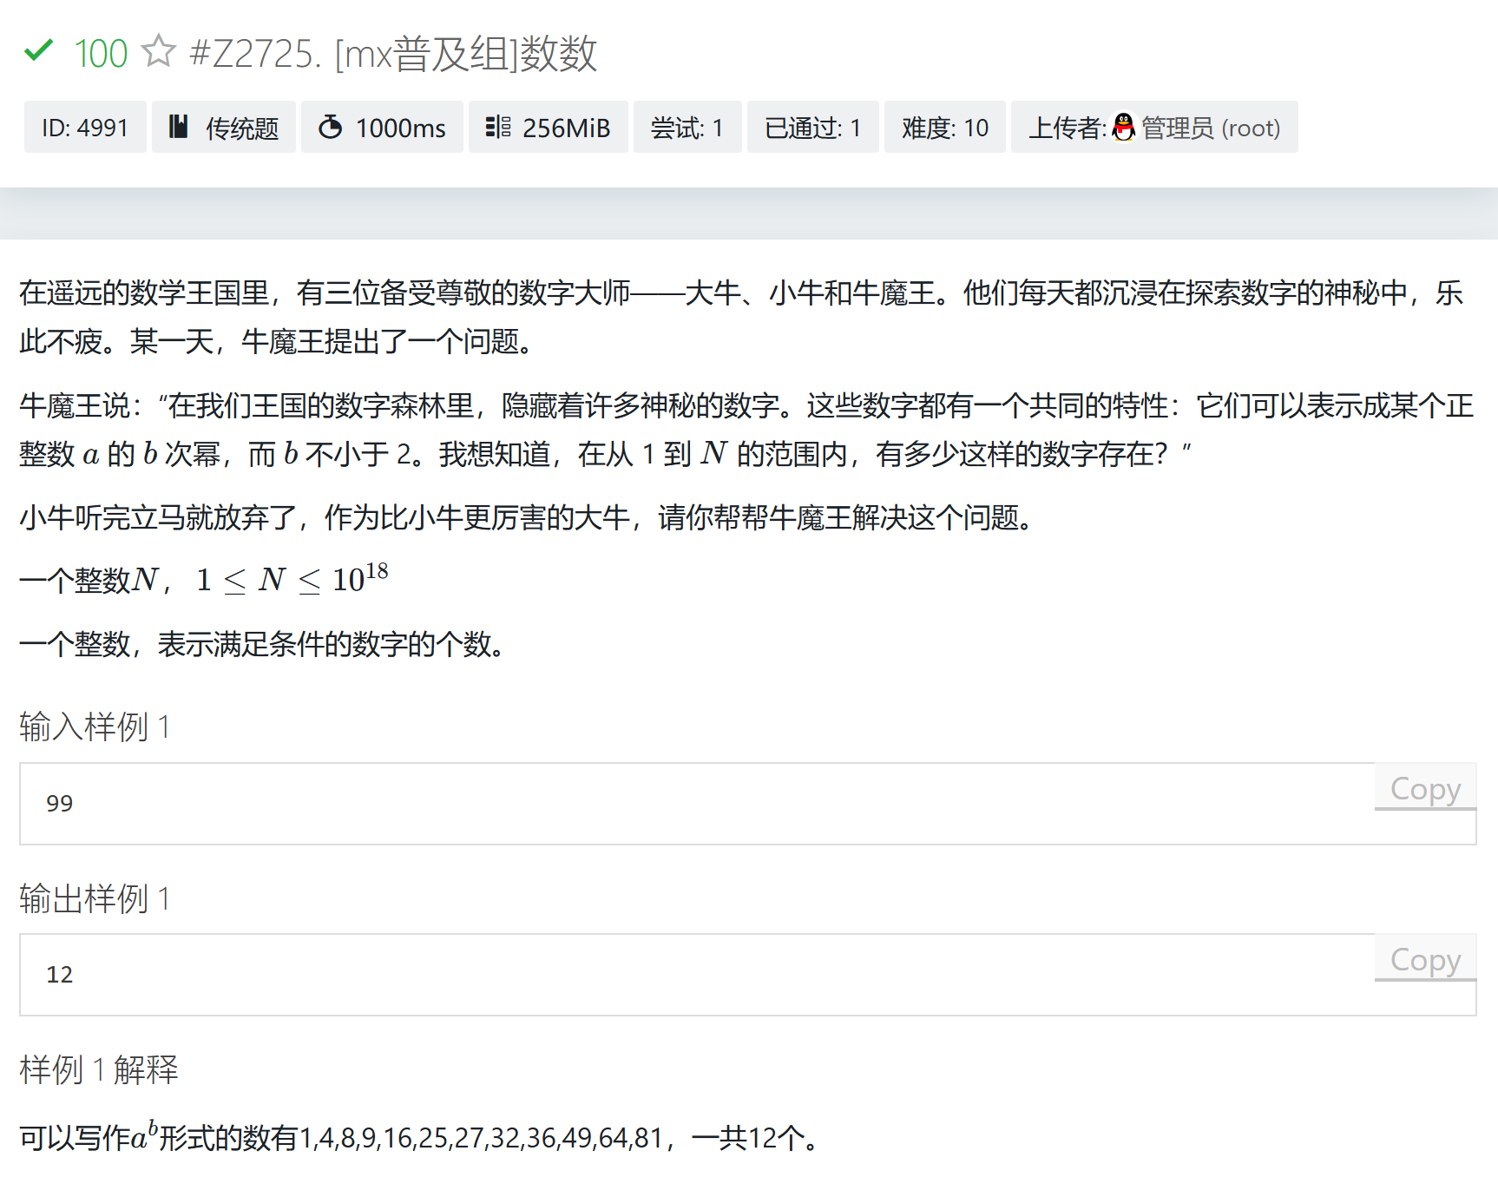Copy the sample input 99

[1426, 787]
